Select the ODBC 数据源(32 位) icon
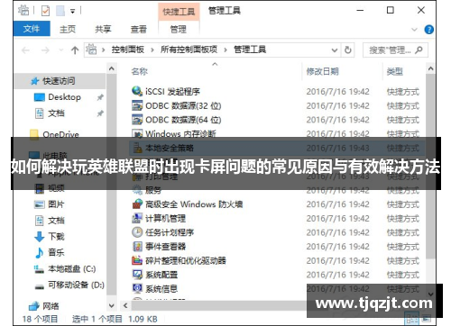Screen dimensions: 451x326 tap(137, 105)
